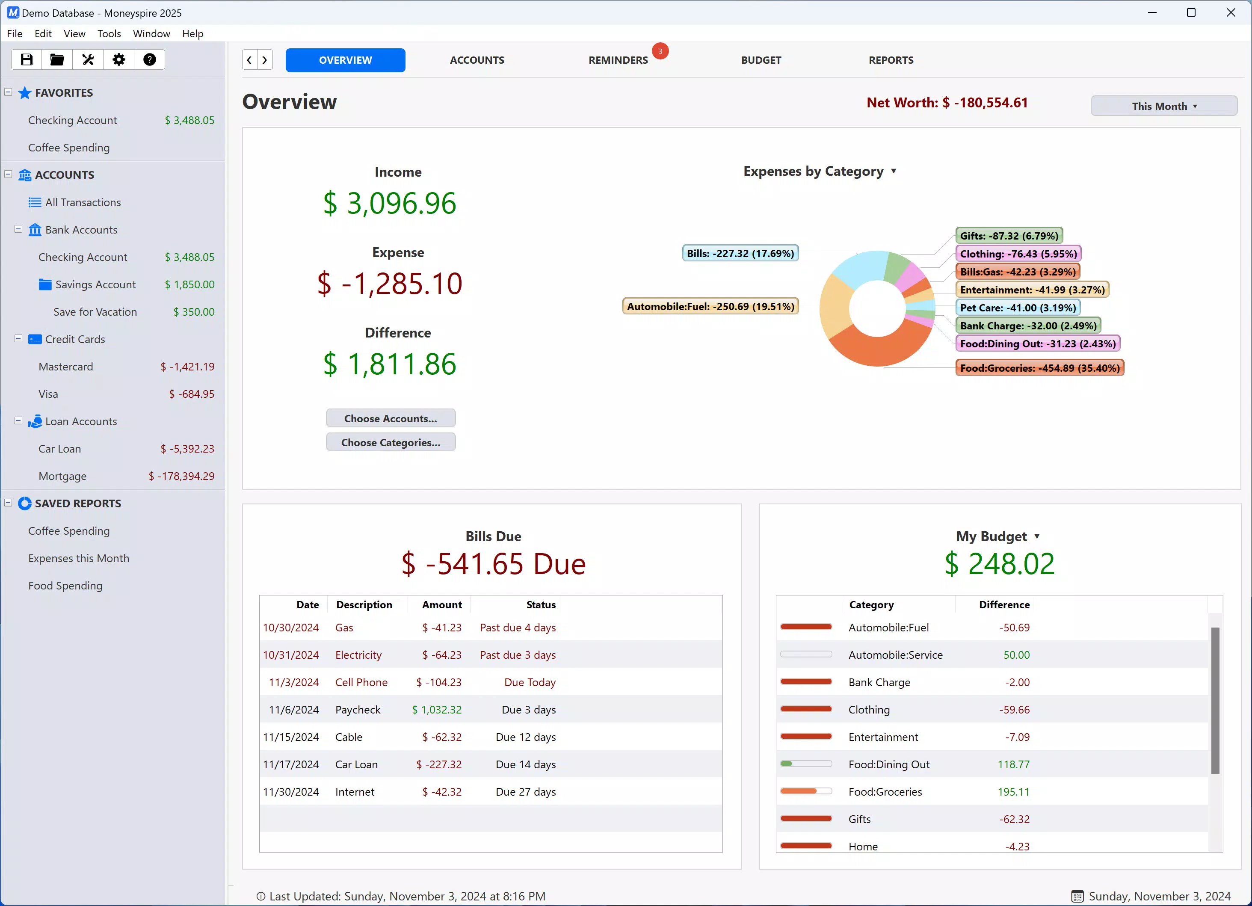Click the Saved Reports circle icon
Screen dimensions: 1252x906
(x=25, y=503)
